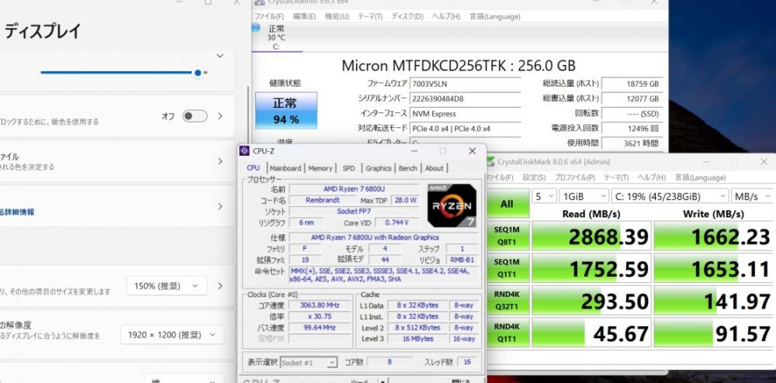776x383 pixels.
Task: Open the HDR details row chevron
Action: click(x=220, y=206)
